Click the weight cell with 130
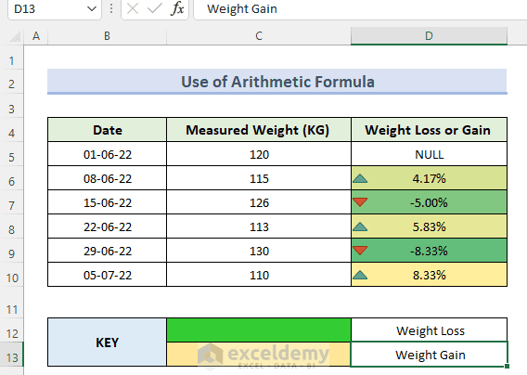Image resolution: width=527 pixels, height=375 pixels. [x=259, y=251]
